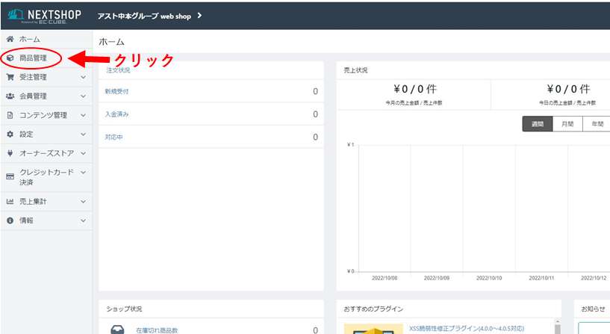Viewport: 610px width, 334px height.
Task: Open the 新規受付 orders link
Action: [x=117, y=91]
